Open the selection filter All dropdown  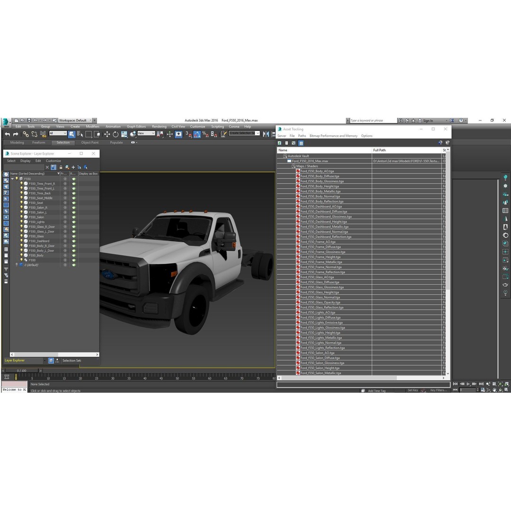pyautogui.click(x=58, y=133)
